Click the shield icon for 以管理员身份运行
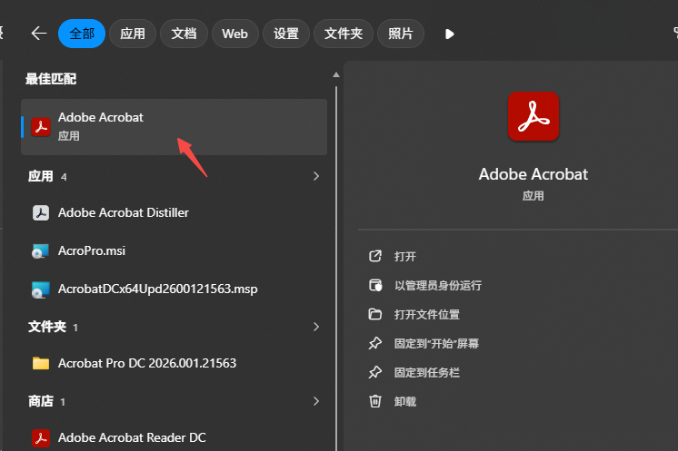Viewport: 678px width, 451px height. [374, 285]
